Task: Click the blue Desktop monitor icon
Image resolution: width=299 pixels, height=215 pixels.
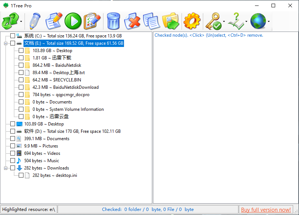Action: (x=19, y=124)
